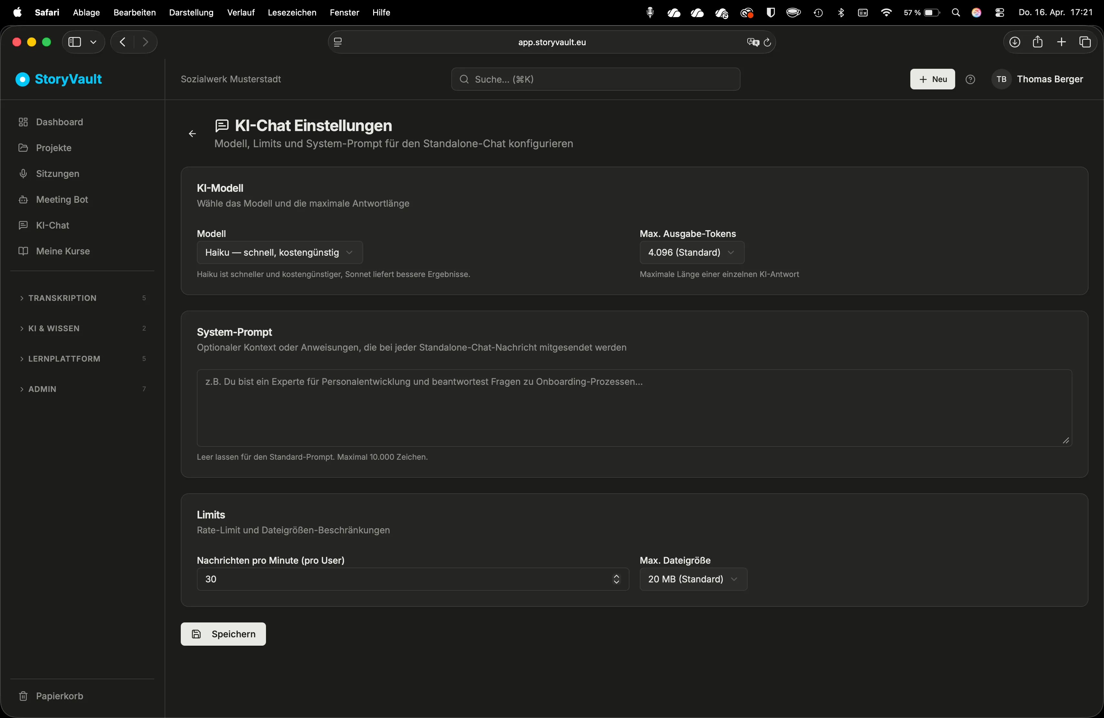This screenshot has height=718, width=1104.
Task: Toggle the Safari sidebar button
Action: pyautogui.click(x=75, y=42)
